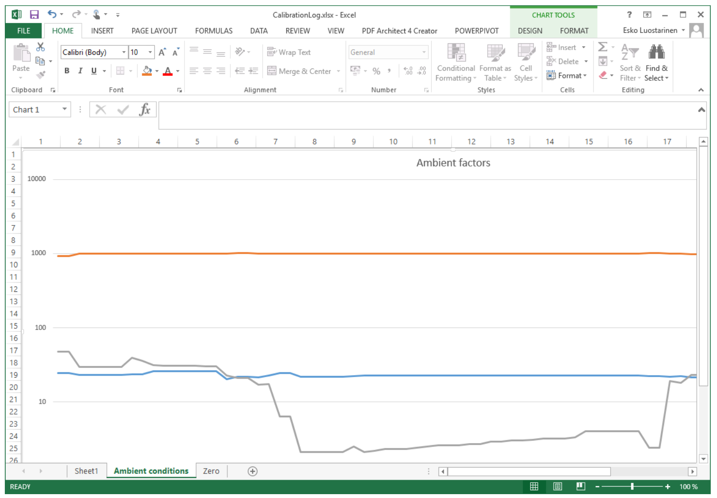Screen dimensions: 717x498
Task: Click the new sheet plus button
Action: (x=252, y=471)
